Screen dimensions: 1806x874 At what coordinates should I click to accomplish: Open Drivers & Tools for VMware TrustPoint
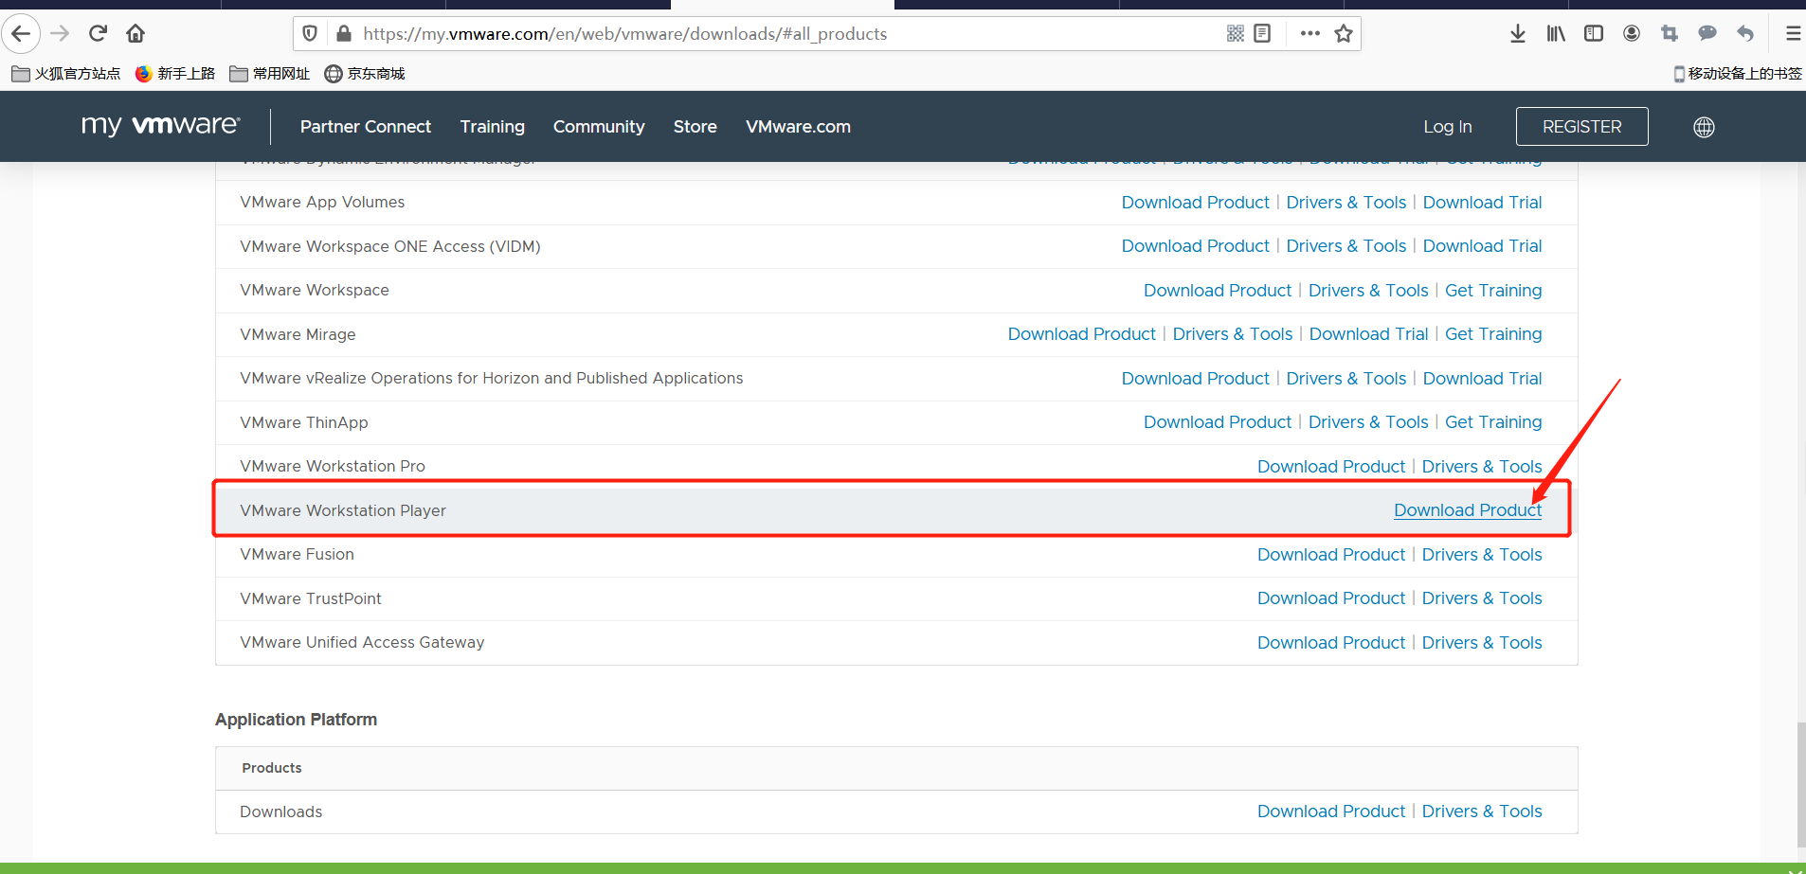1482,598
